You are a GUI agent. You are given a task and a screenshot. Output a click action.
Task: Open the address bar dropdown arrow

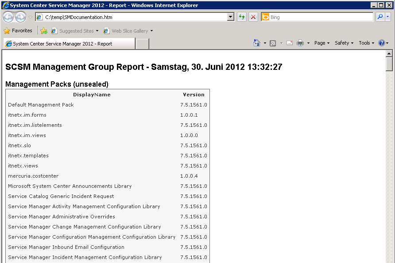230,17
